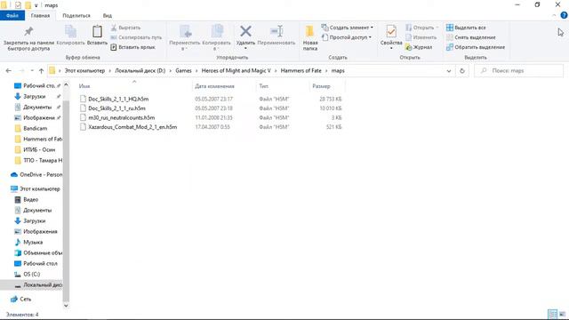The width and height of the screenshot is (569, 320).
Task: Click Открыть (Open) in ribbon
Action: 422,28
